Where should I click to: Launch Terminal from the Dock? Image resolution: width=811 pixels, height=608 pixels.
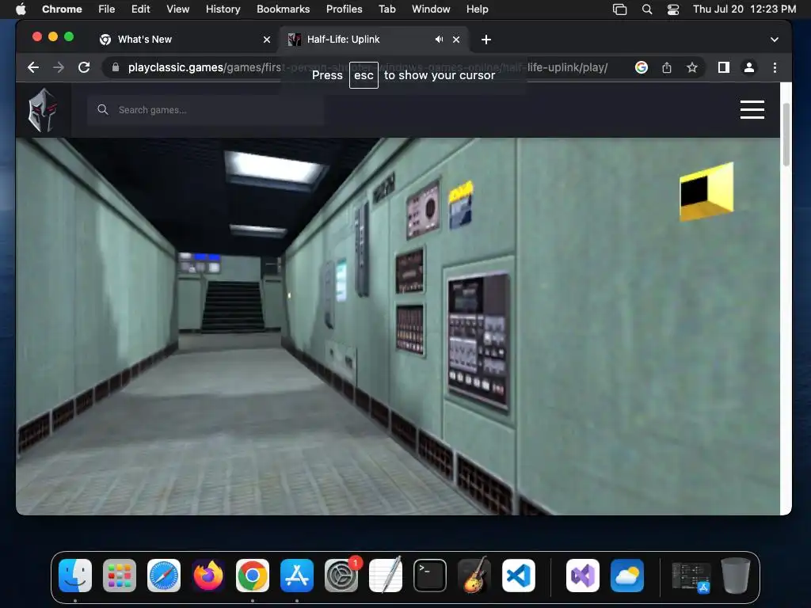[430, 576]
